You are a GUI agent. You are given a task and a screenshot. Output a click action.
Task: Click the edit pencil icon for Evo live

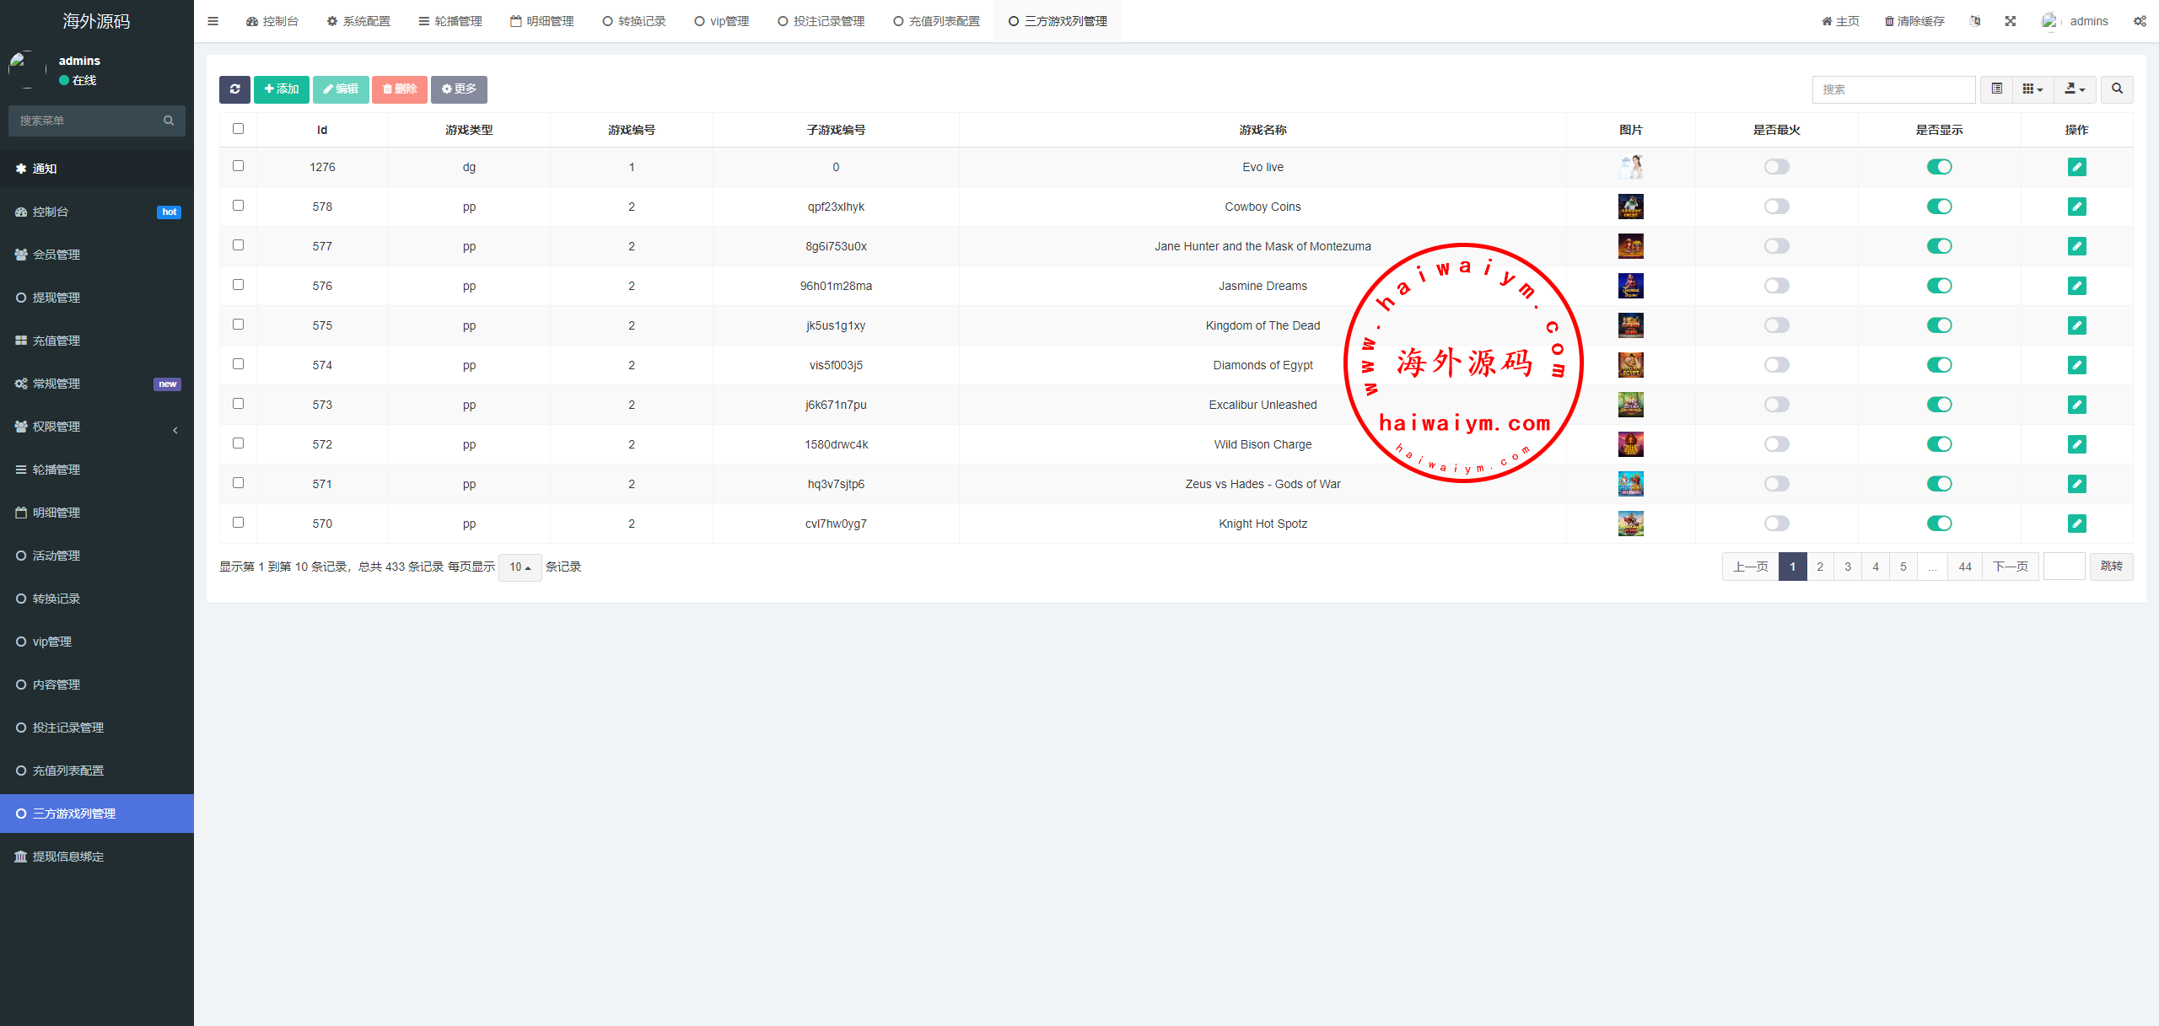click(x=2076, y=167)
